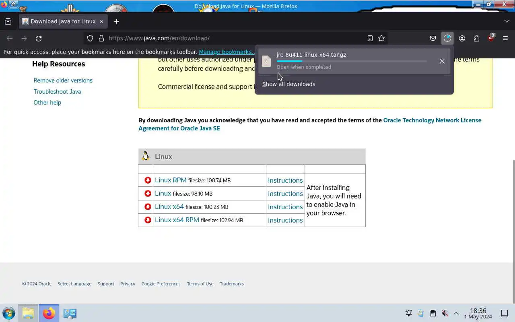515x322 pixels.
Task: Open the Firefox hamburger menu
Action: pos(505,38)
